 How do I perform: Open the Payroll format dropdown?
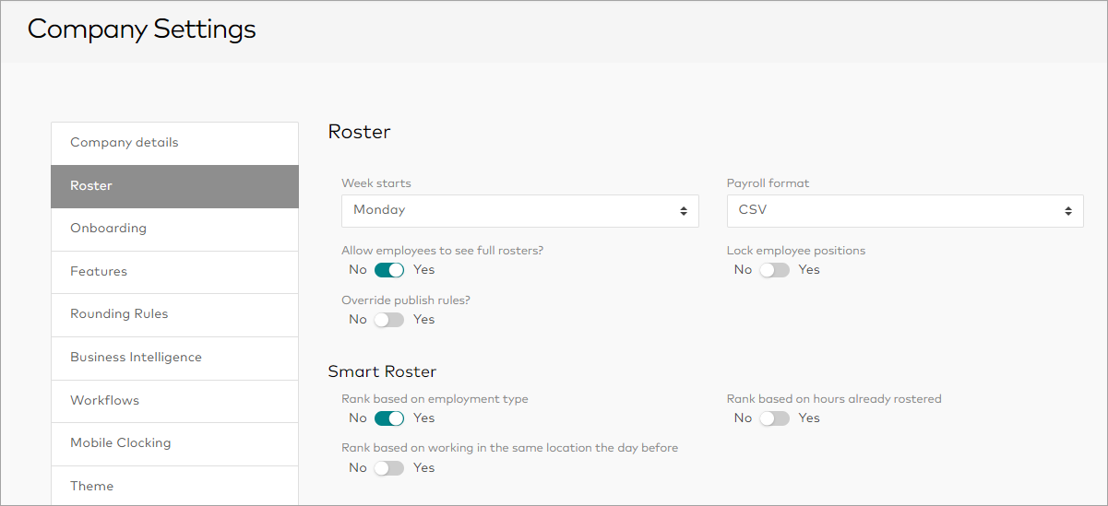pyautogui.click(x=904, y=210)
